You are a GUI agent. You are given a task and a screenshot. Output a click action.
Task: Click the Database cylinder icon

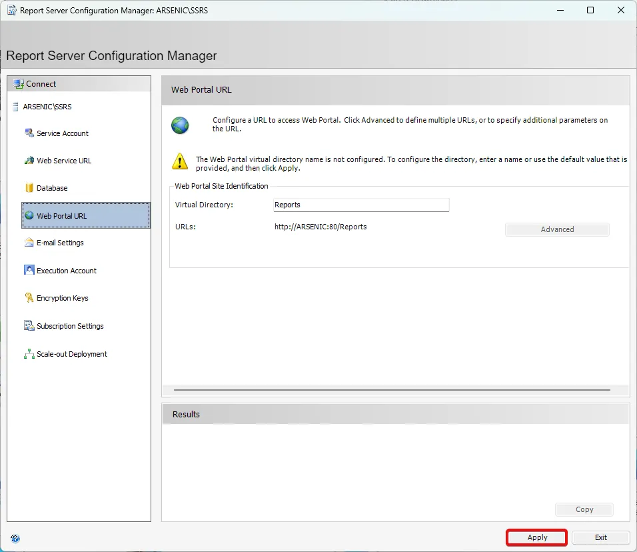pyautogui.click(x=29, y=188)
